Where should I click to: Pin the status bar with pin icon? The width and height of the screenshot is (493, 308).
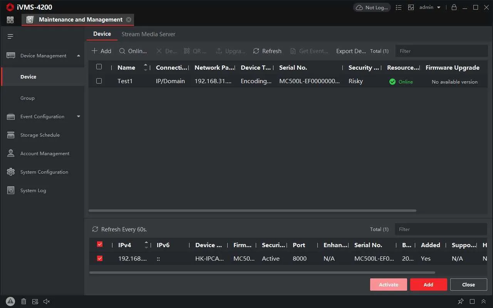click(x=461, y=301)
